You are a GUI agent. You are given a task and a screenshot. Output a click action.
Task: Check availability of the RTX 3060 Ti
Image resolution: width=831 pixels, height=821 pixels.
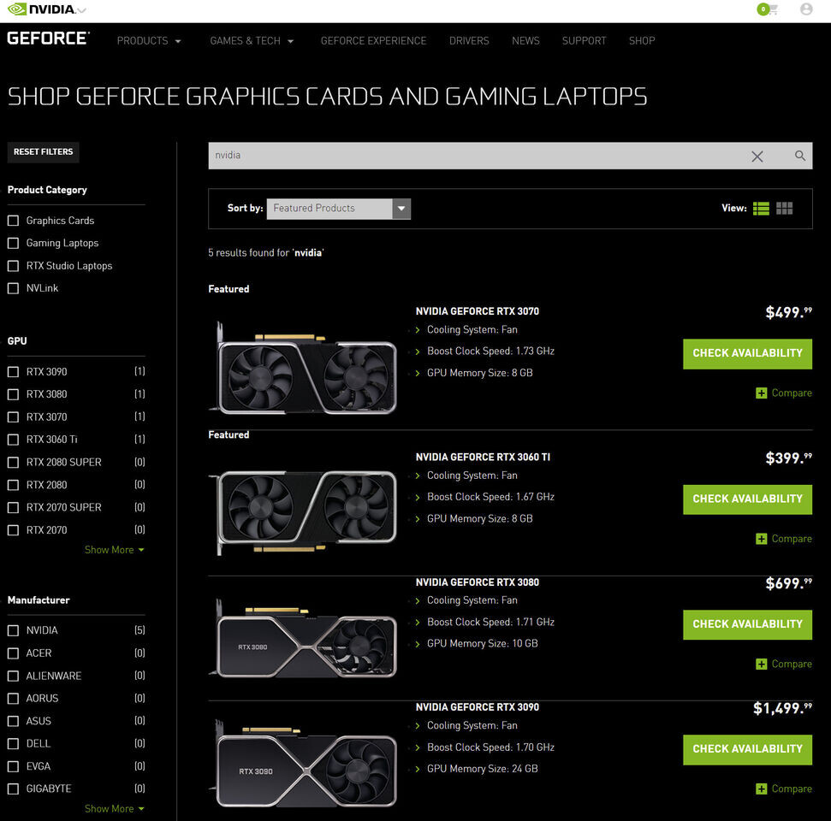tap(747, 499)
